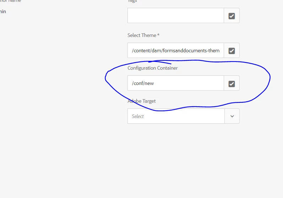The image size is (283, 198).
Task: Click the Select Theme label
Action: [x=143, y=35]
